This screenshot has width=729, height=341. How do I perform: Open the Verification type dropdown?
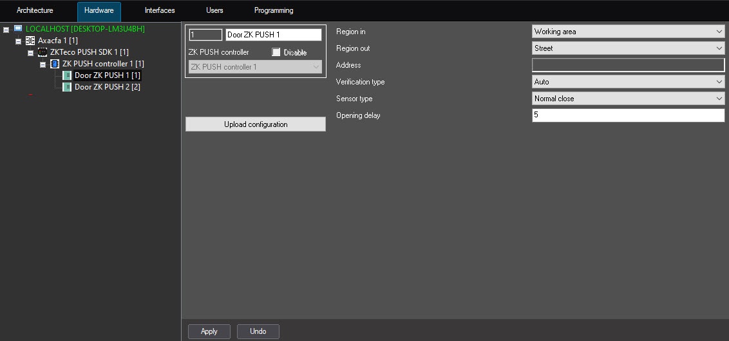click(x=628, y=82)
